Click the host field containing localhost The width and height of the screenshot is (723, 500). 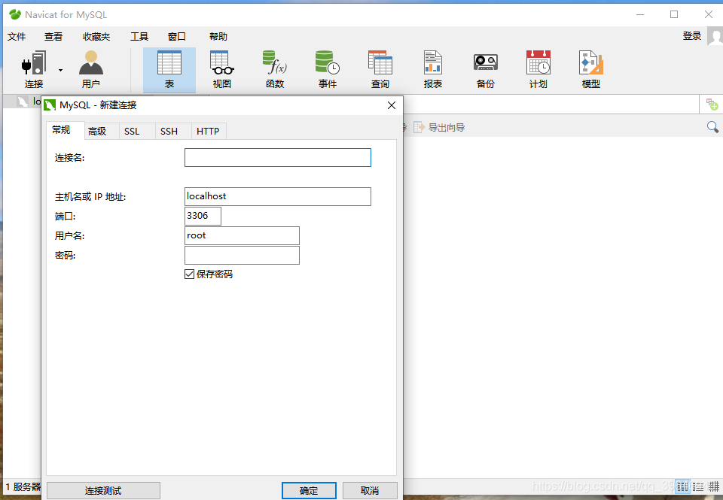278,196
